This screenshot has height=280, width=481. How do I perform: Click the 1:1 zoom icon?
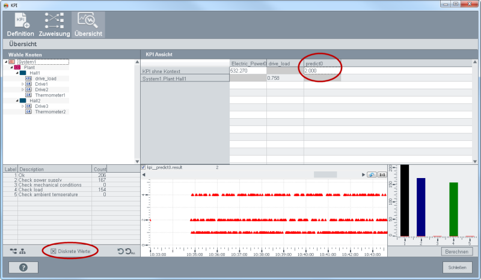point(382,174)
